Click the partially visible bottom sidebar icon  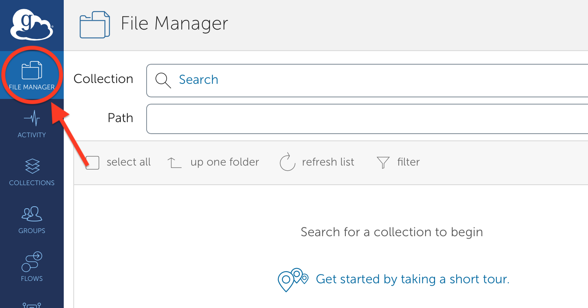(x=31, y=305)
